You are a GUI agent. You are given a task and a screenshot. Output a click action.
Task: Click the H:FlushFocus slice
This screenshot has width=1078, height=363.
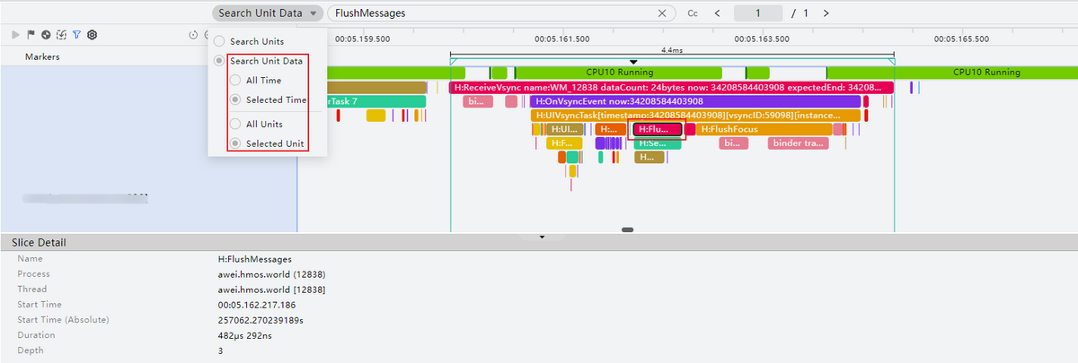[762, 129]
